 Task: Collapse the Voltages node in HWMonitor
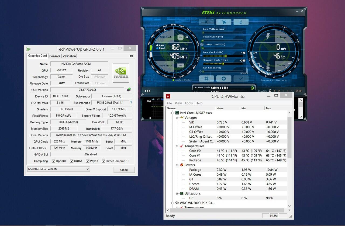pos(177,118)
